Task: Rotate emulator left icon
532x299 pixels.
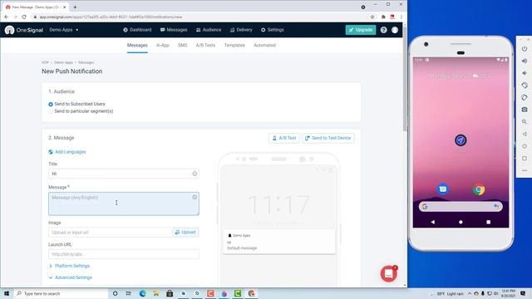Action: (x=525, y=86)
